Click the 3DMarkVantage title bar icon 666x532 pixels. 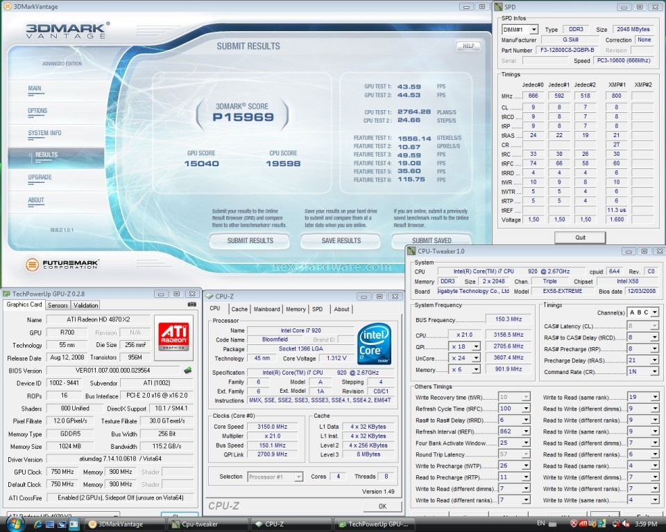click(7, 6)
